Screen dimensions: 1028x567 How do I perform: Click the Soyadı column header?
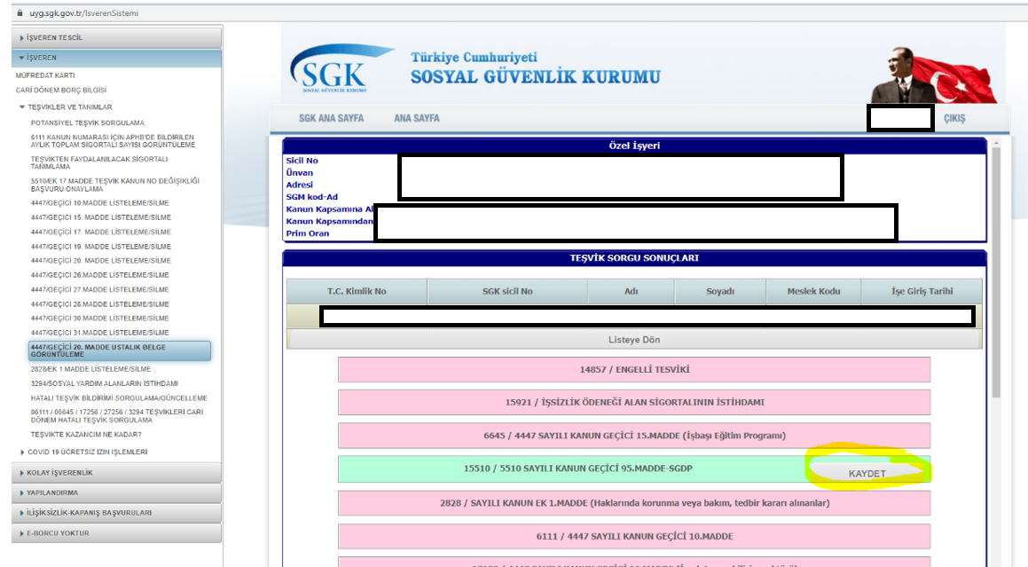tap(720, 291)
